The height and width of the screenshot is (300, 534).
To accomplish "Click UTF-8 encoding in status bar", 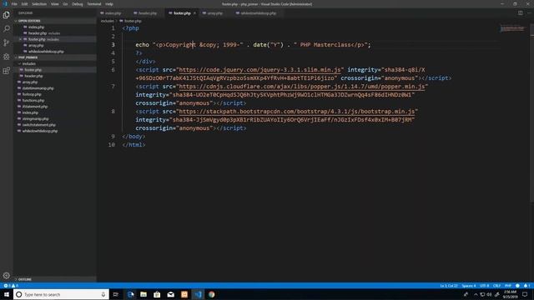I will (x=484, y=286).
